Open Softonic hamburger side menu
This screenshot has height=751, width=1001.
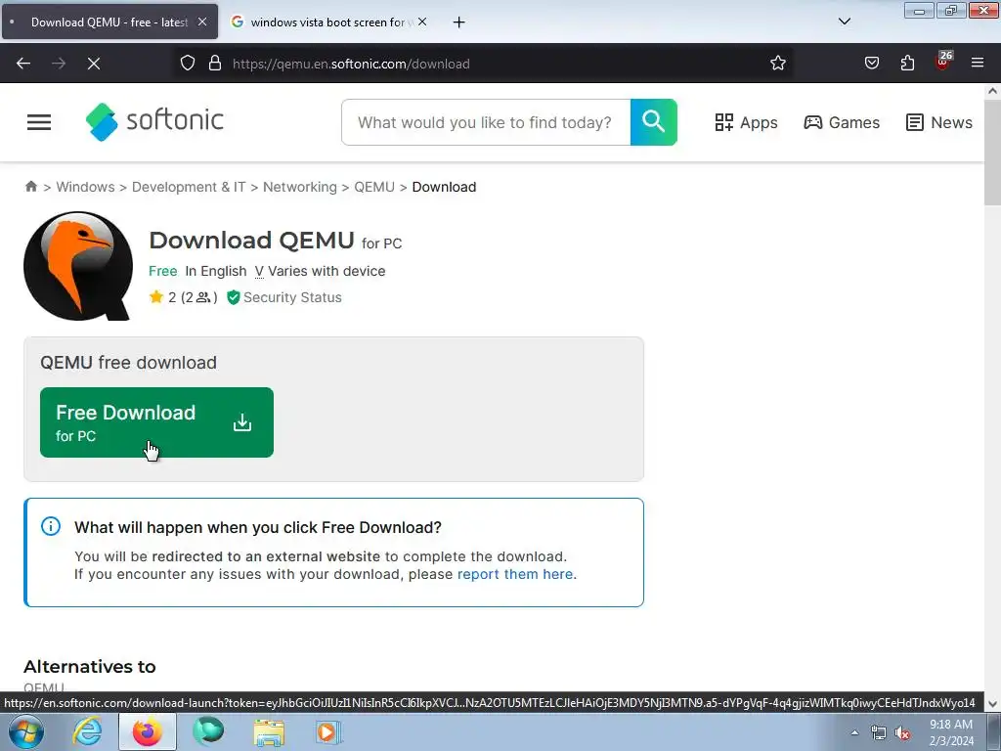pos(39,122)
